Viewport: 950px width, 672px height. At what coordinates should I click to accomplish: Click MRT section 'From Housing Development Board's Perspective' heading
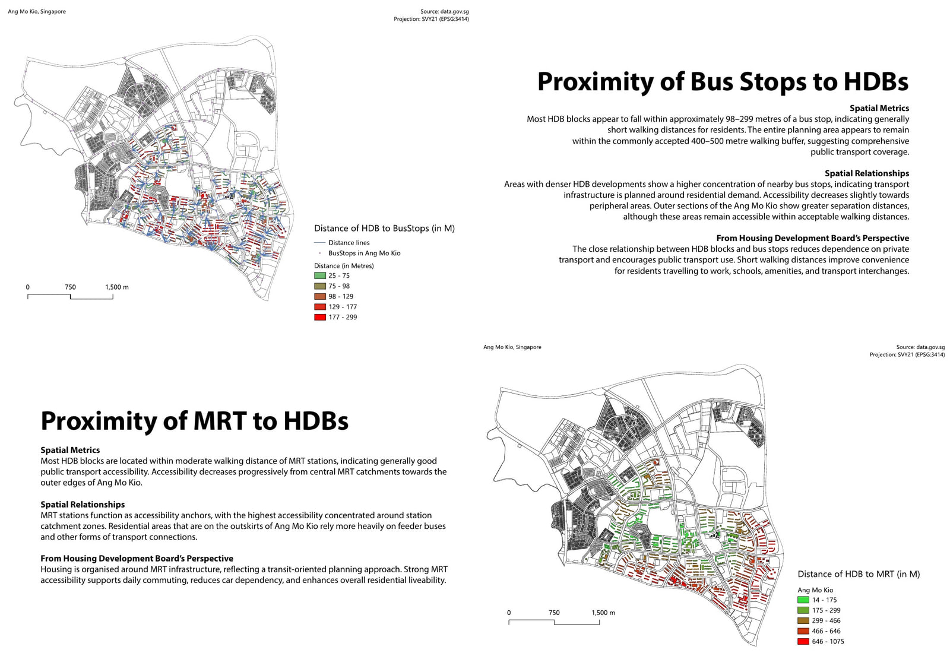coord(137,559)
